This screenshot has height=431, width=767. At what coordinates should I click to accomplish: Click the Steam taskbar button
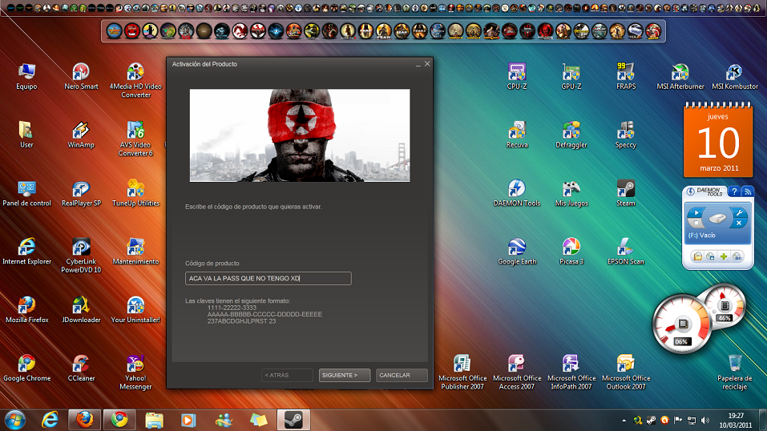pos(293,420)
